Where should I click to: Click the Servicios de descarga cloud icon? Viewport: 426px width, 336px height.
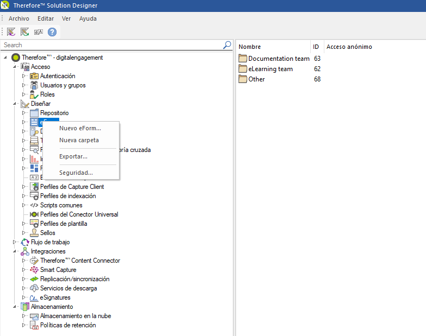(34, 288)
